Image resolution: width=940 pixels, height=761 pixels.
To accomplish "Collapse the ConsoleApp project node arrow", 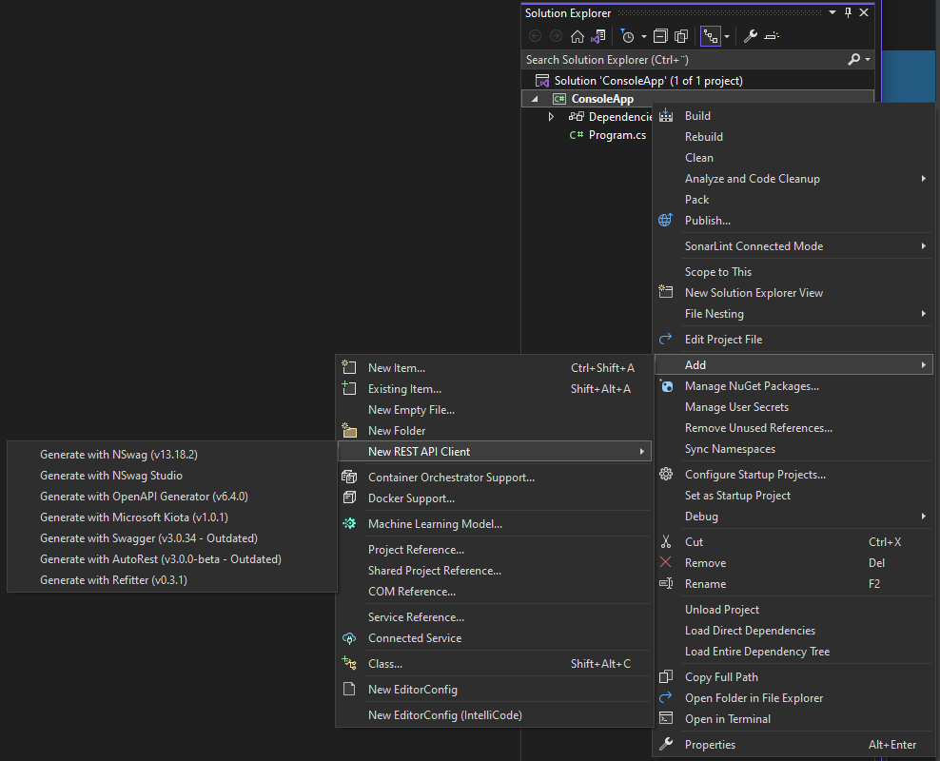I will (535, 99).
